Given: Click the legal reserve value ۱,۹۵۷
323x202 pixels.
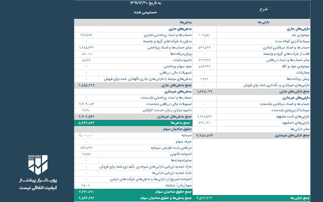Looking at the screenshot, I should pos(86,154).
